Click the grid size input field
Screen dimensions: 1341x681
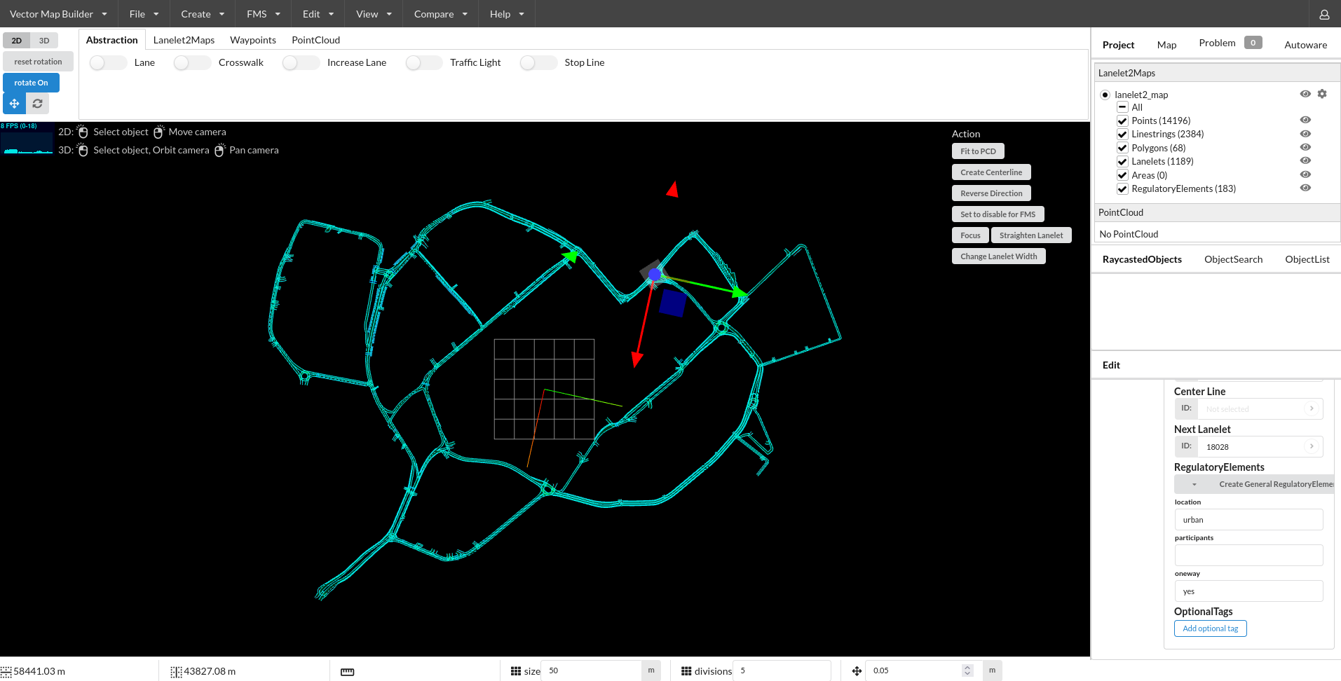(x=592, y=671)
